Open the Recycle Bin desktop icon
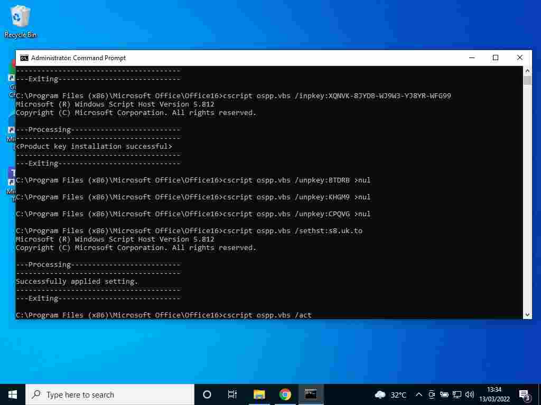The image size is (541, 405). pyautogui.click(x=21, y=21)
